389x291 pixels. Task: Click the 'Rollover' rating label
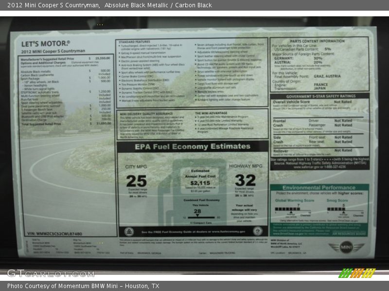281,151
